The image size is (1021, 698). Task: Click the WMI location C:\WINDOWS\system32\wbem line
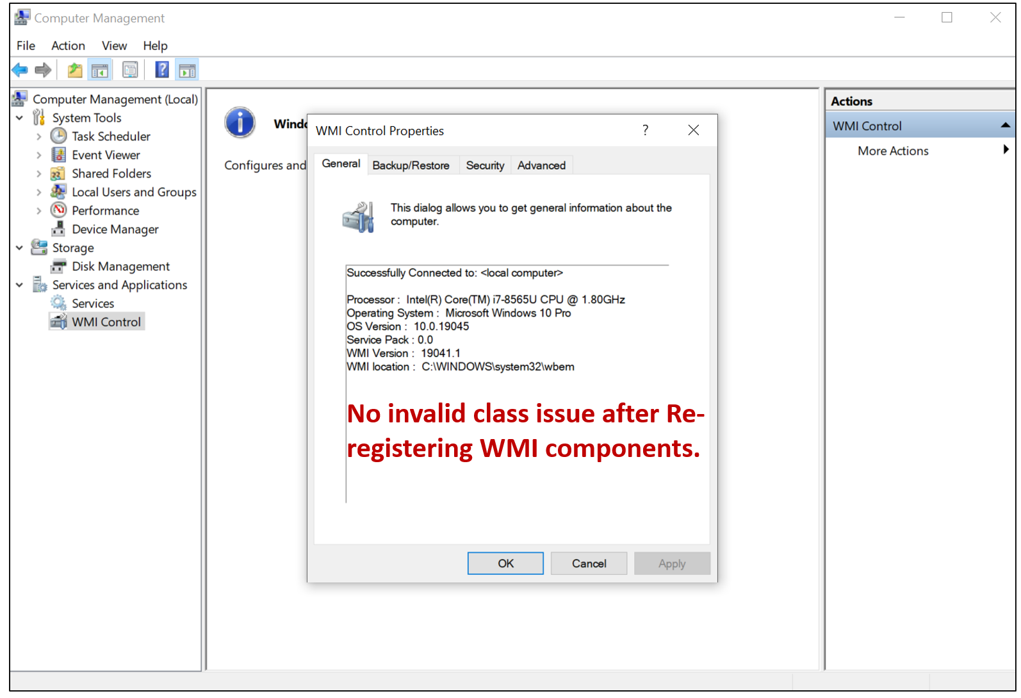(x=460, y=367)
